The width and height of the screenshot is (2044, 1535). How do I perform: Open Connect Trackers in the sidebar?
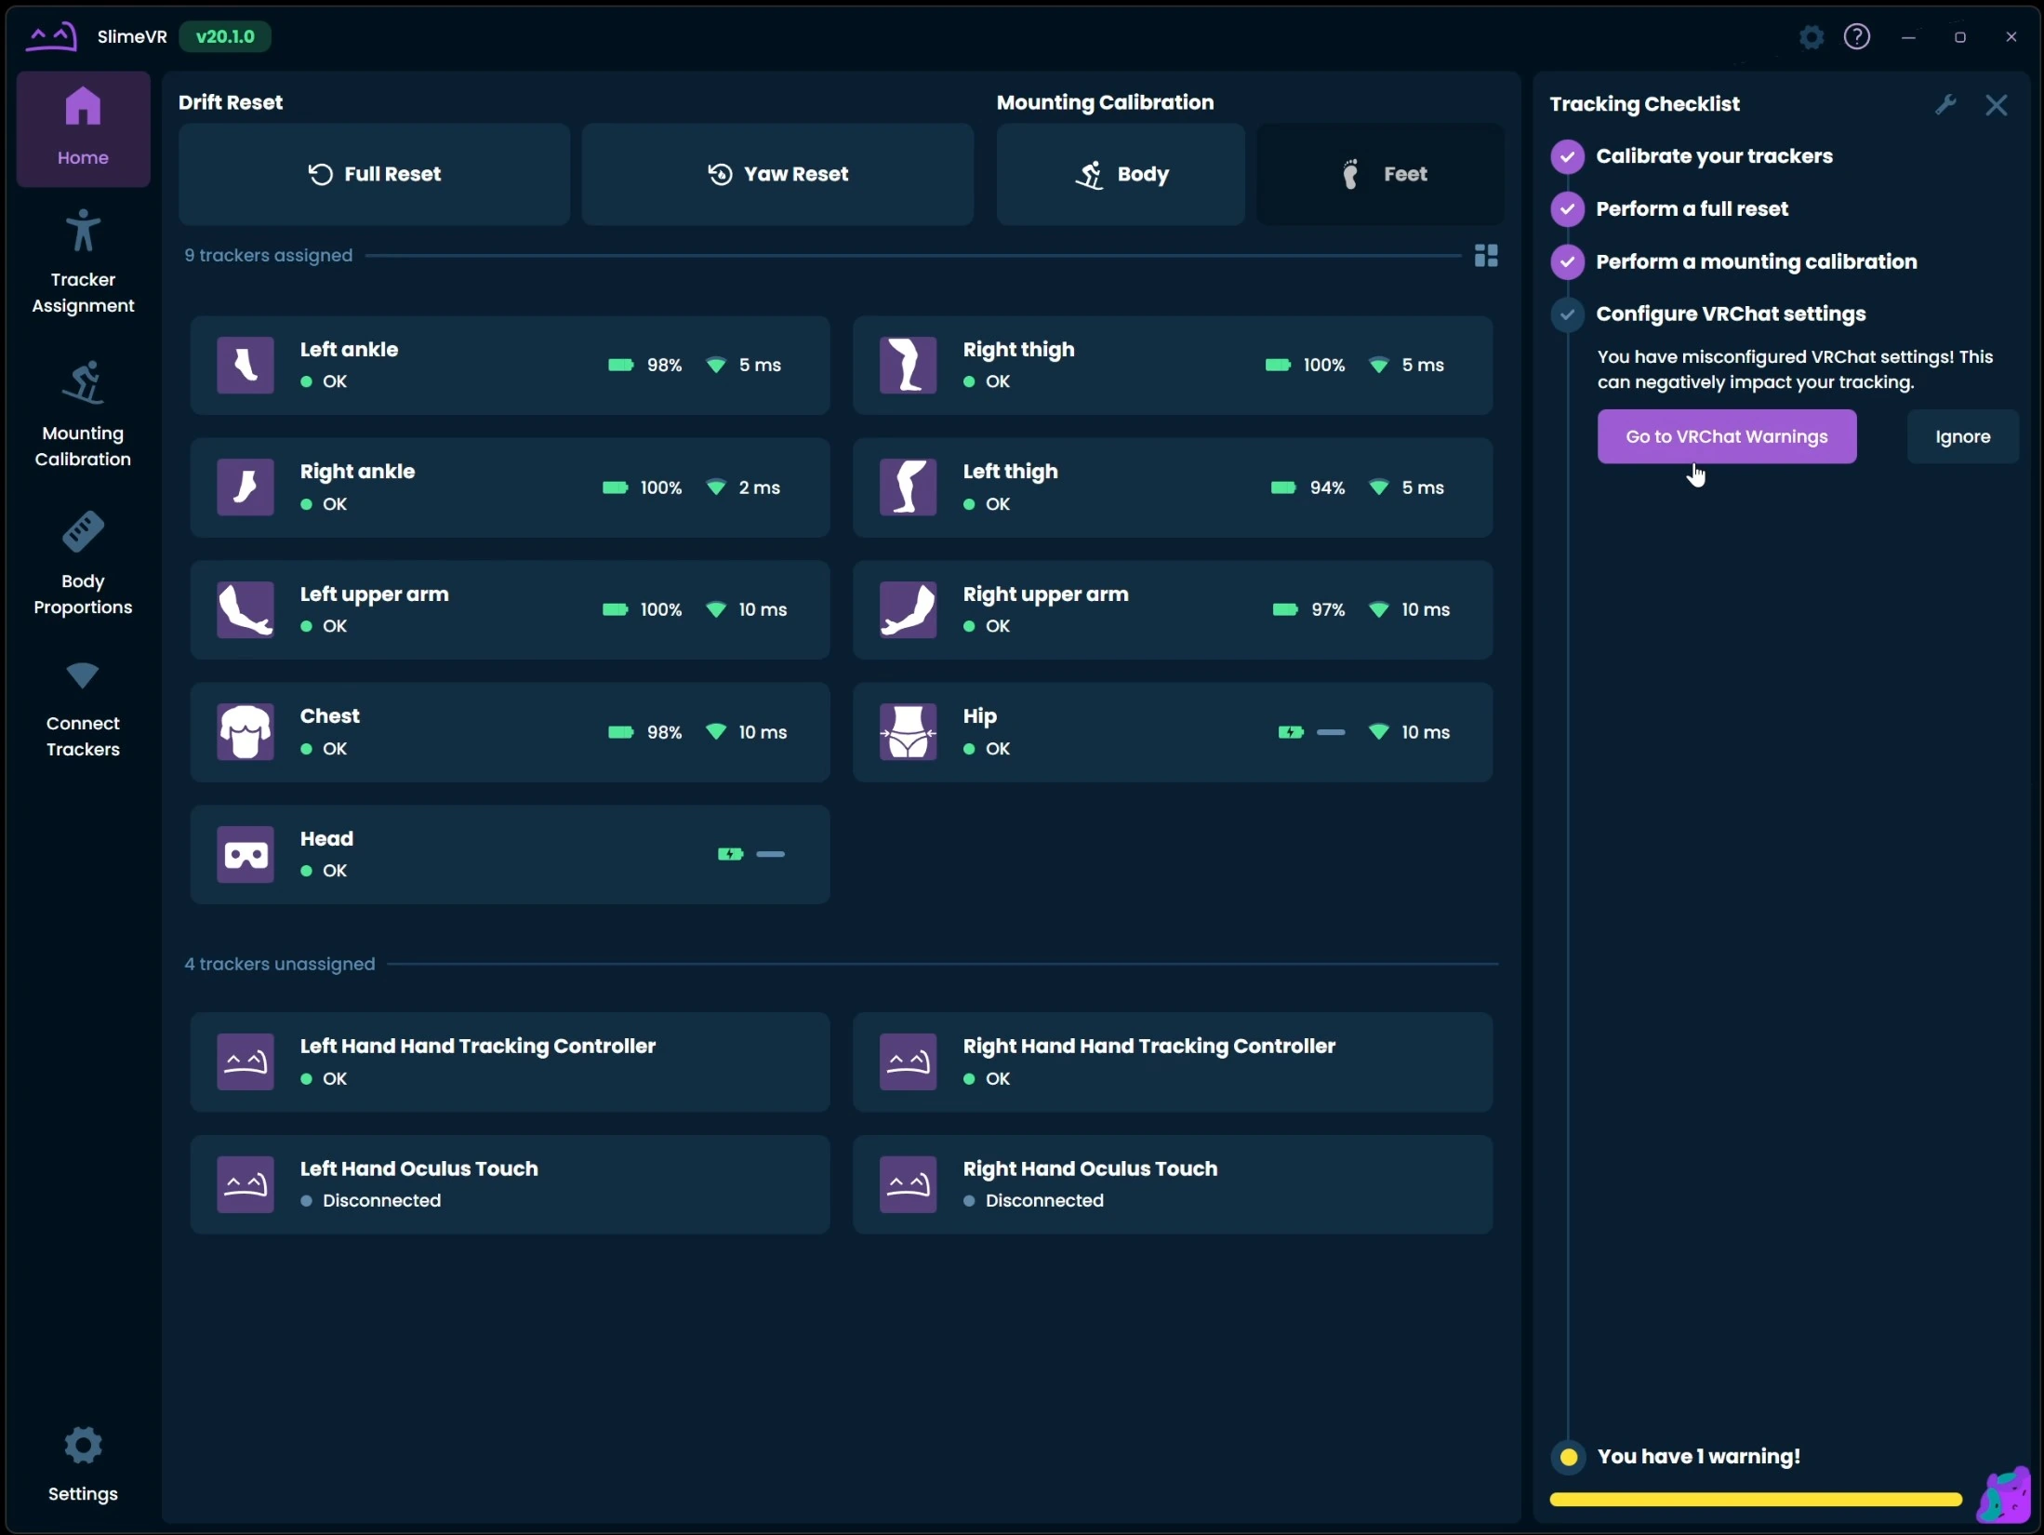tap(83, 709)
